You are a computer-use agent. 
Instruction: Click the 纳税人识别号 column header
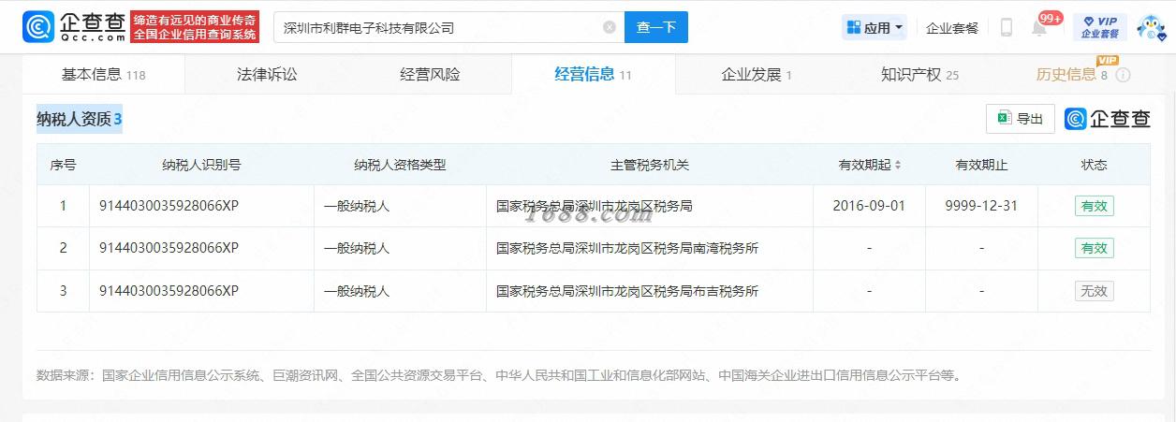(201, 165)
